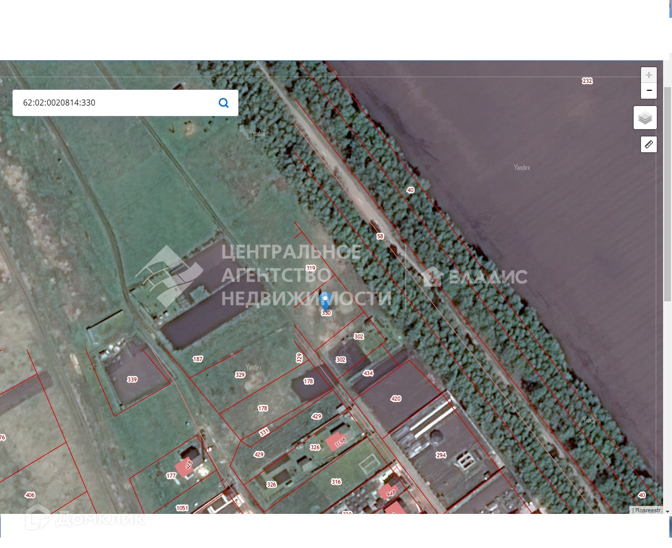Click the vertical page scrollbar
Screen dimensions: 672x548
667,194
